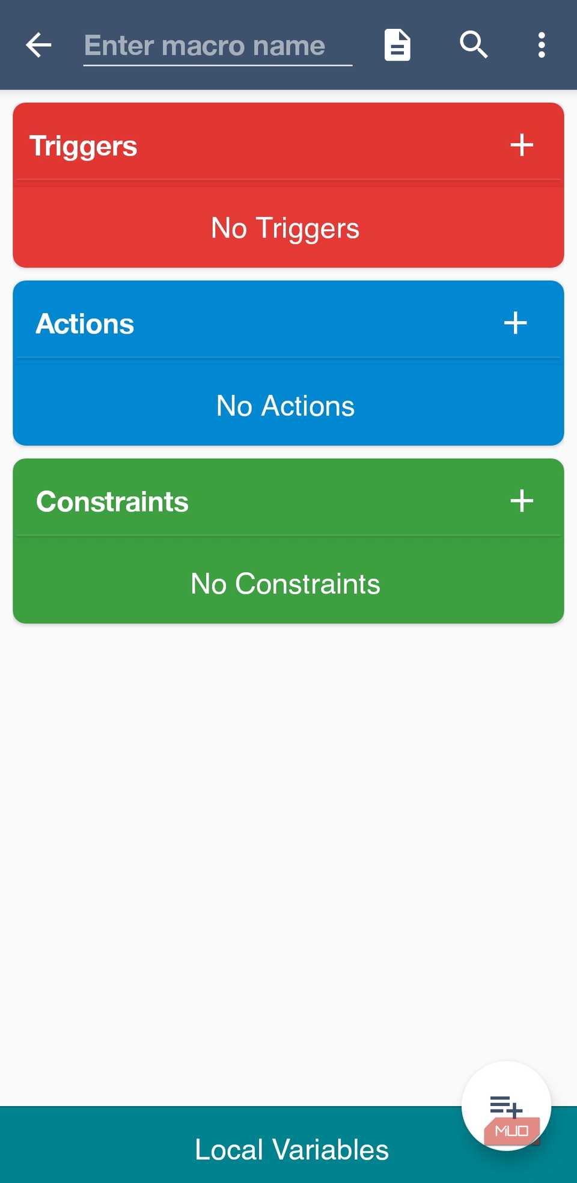This screenshot has height=1183, width=577.
Task: Open the macro description document icon
Action: click(x=397, y=44)
